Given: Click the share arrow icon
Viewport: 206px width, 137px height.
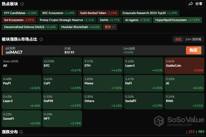Looking at the screenshot, I should point(191,4).
